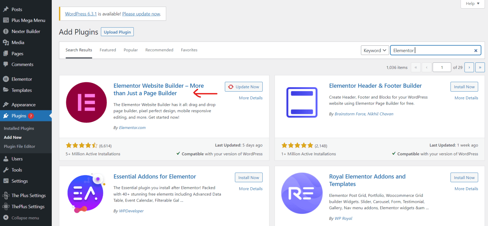
Task: Open the Favorites tab
Action: point(189,50)
